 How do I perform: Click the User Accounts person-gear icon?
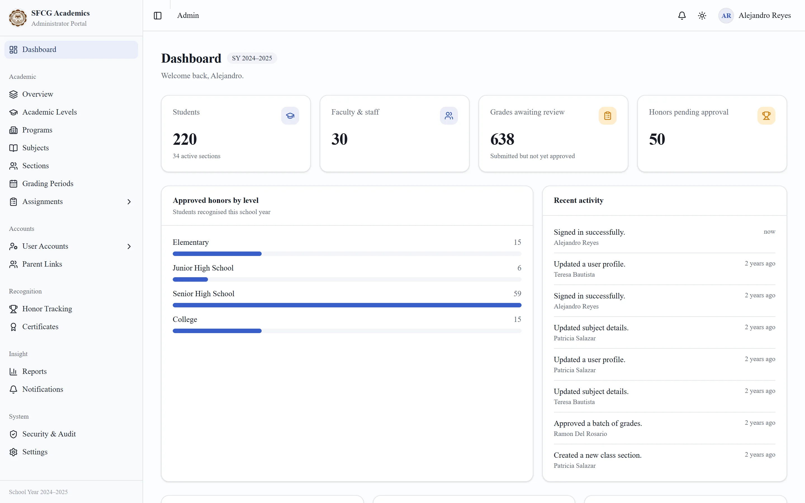pos(13,246)
